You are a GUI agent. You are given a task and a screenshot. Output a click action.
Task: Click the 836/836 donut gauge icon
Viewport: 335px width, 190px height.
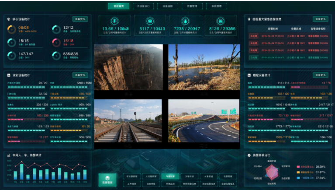(56, 55)
